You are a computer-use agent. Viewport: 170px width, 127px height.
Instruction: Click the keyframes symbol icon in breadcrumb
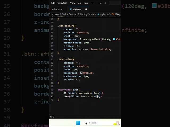tap(113, 14)
